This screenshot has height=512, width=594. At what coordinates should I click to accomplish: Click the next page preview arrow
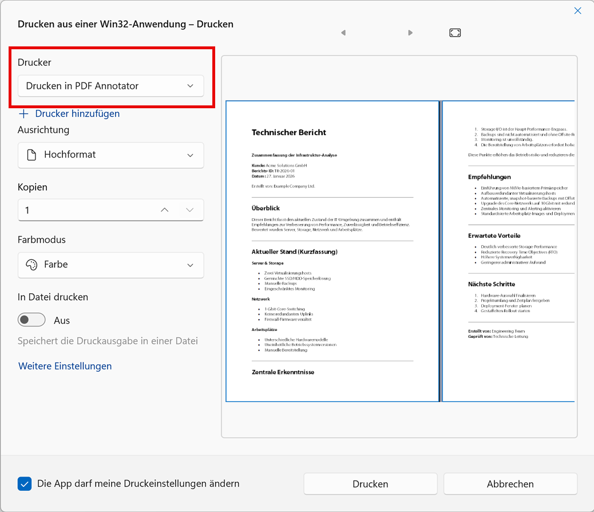pos(410,33)
